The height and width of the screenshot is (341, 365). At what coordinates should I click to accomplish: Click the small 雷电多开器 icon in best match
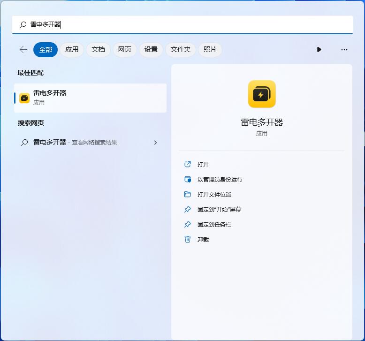(x=24, y=98)
